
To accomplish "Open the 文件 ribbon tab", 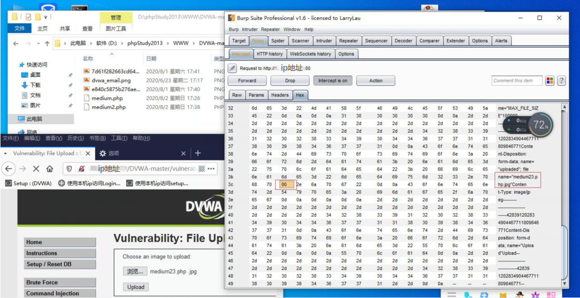I will [20, 29].
